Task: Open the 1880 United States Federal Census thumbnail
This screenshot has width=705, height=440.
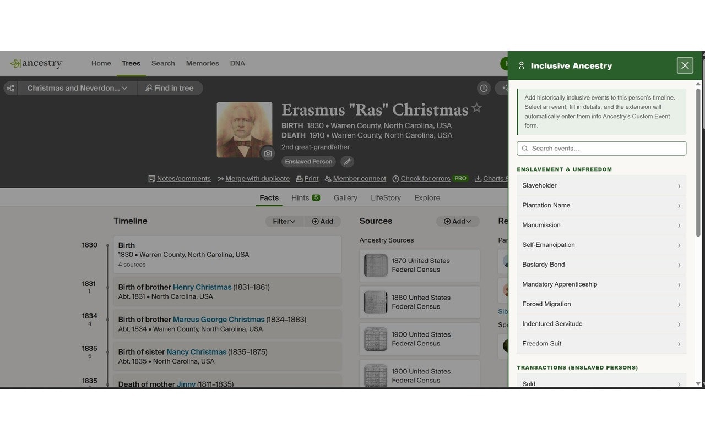Action: coord(376,302)
